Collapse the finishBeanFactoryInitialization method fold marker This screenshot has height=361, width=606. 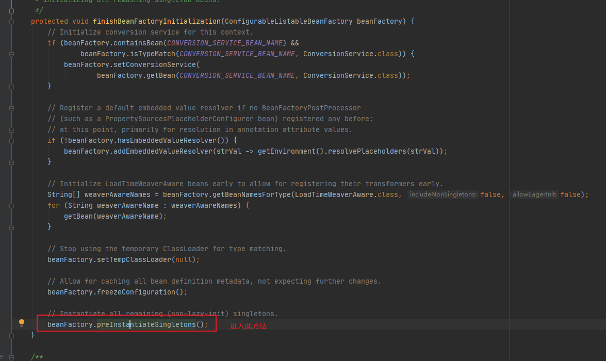pyautogui.click(x=11, y=22)
